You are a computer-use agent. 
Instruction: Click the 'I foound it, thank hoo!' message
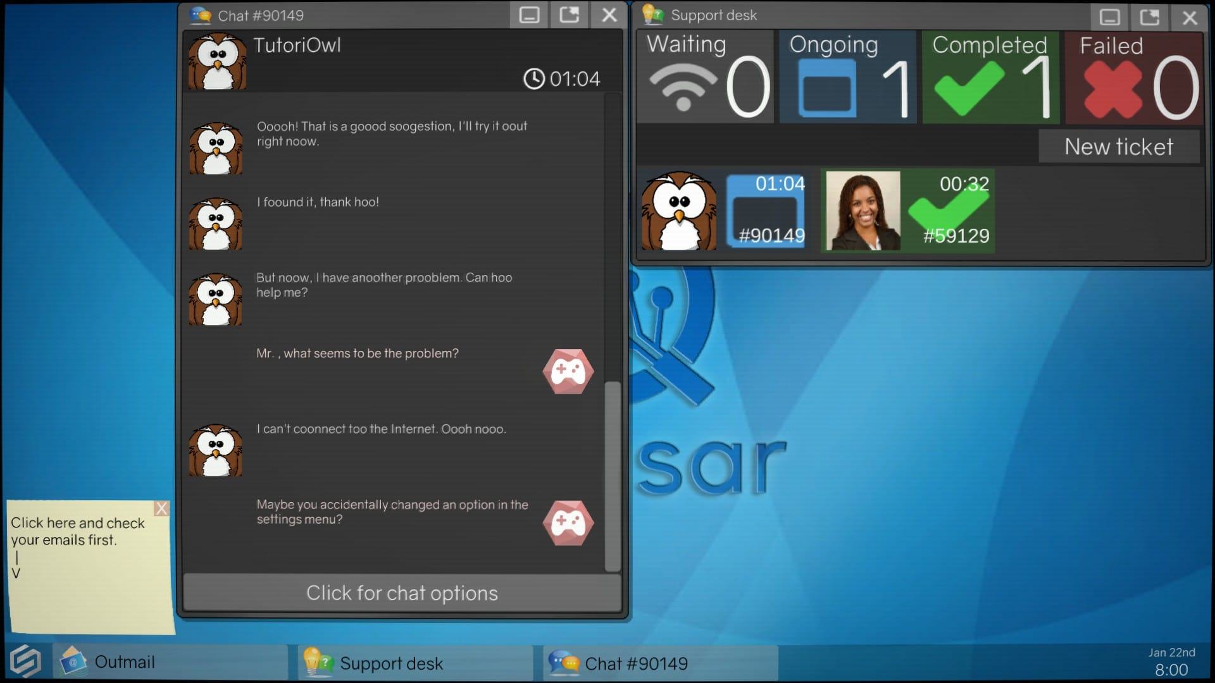[318, 202]
